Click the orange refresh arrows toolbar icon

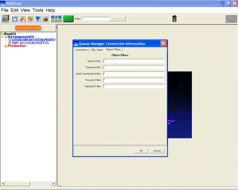[x=30, y=18]
